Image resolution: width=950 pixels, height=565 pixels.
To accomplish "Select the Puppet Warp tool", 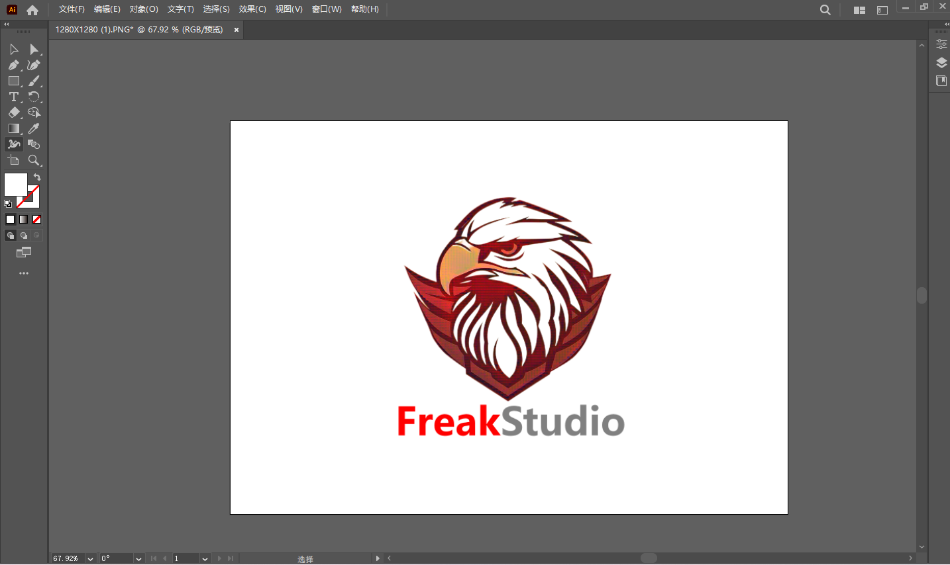I will tap(14, 144).
